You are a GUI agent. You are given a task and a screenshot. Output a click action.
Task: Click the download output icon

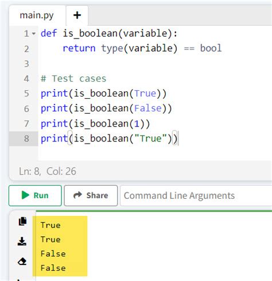(x=22, y=241)
